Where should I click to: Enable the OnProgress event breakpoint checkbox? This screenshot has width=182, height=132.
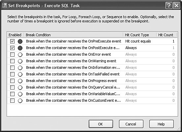click(x=12, y=81)
